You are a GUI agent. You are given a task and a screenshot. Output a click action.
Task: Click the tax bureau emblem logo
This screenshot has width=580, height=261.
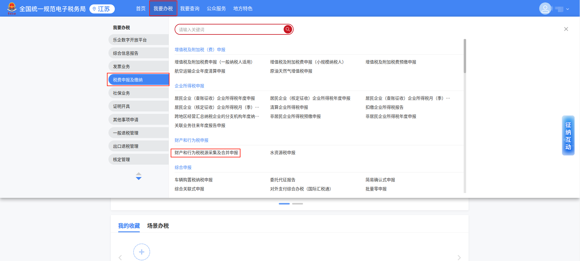point(12,8)
